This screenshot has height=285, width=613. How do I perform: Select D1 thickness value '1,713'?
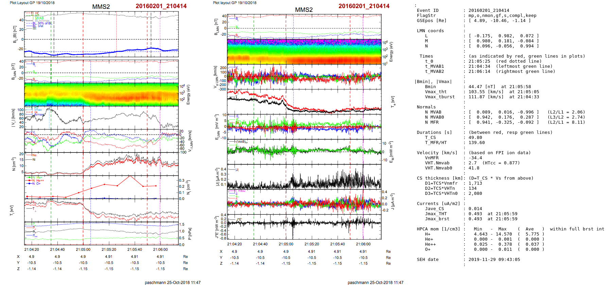click(x=475, y=183)
